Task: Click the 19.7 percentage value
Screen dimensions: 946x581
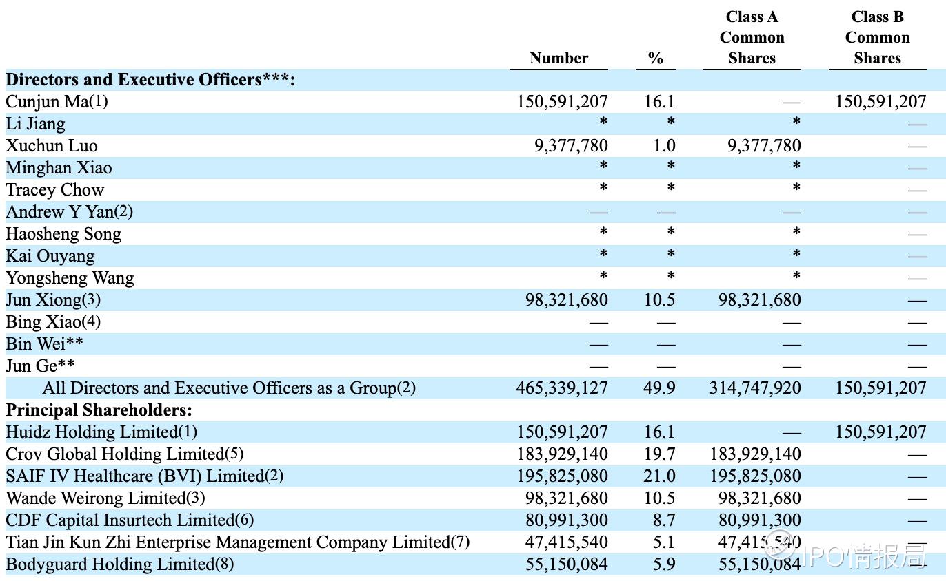Action: [660, 454]
